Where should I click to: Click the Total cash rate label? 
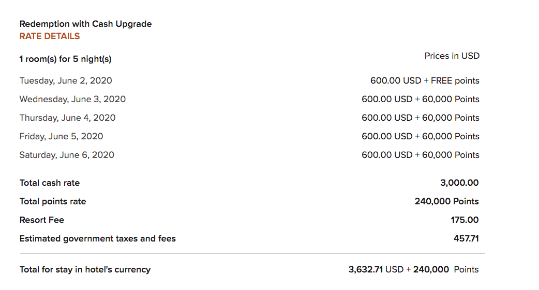click(x=50, y=183)
